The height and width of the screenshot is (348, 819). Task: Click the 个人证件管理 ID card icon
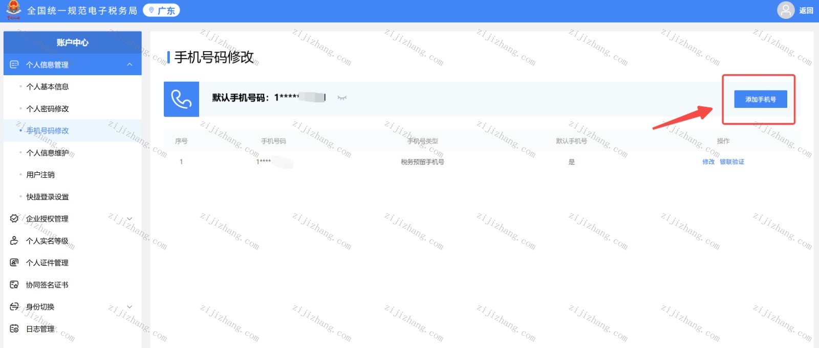14,263
